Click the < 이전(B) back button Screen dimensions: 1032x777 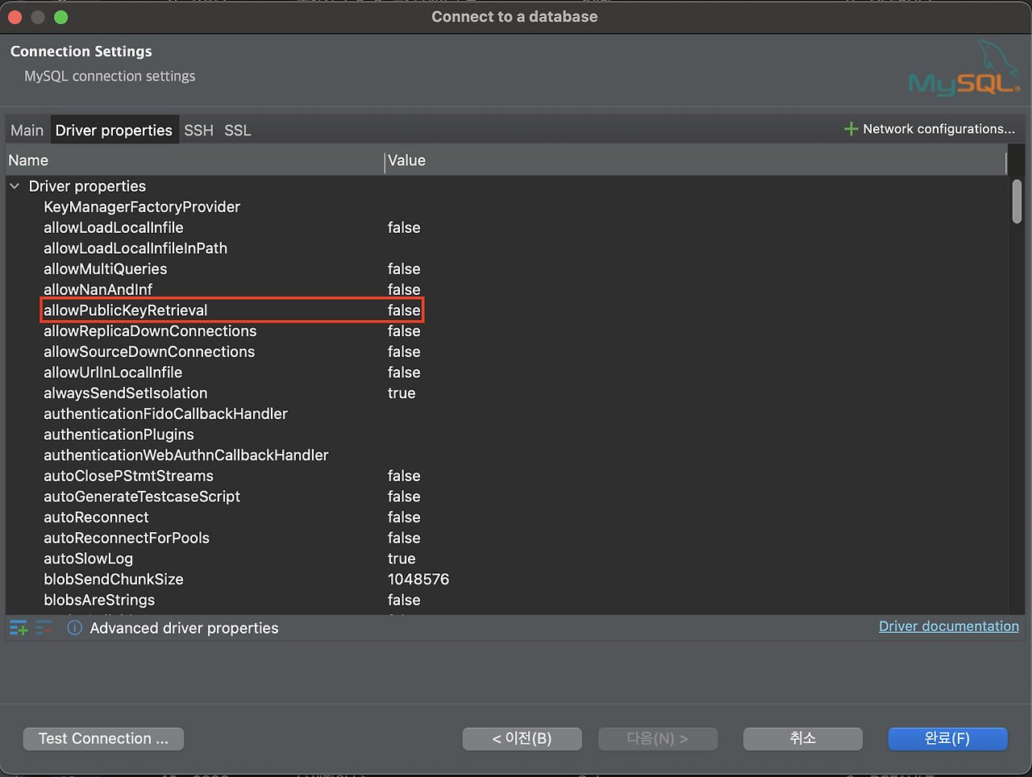pyautogui.click(x=522, y=738)
